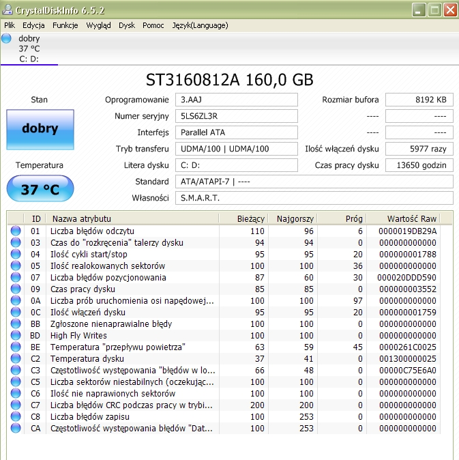
Task: Click the status orb for attribute 07
Action: (x=16, y=277)
